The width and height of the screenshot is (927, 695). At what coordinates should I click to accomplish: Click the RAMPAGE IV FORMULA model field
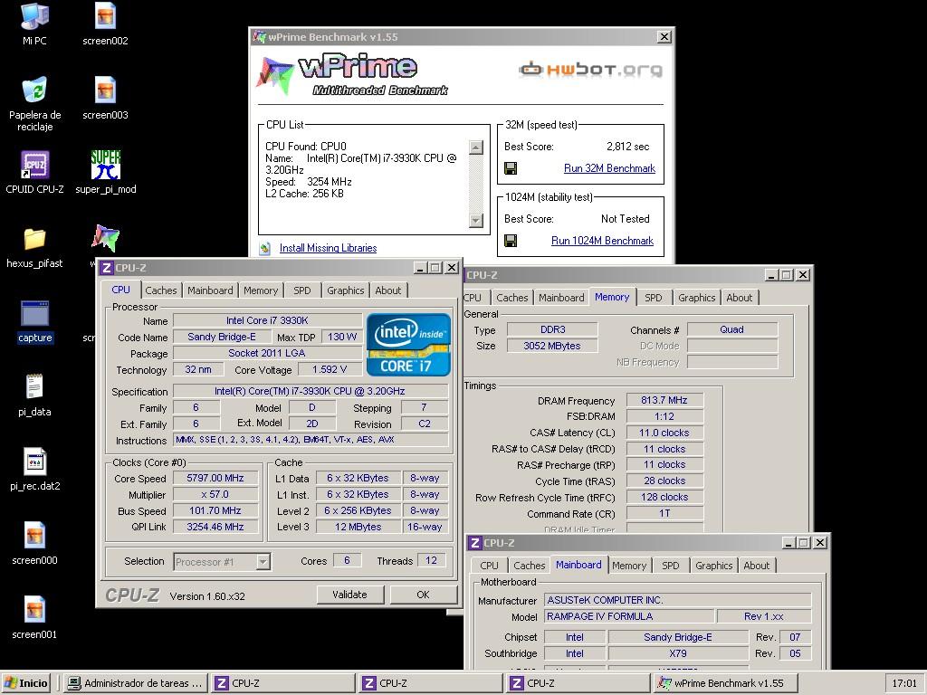[x=628, y=616]
